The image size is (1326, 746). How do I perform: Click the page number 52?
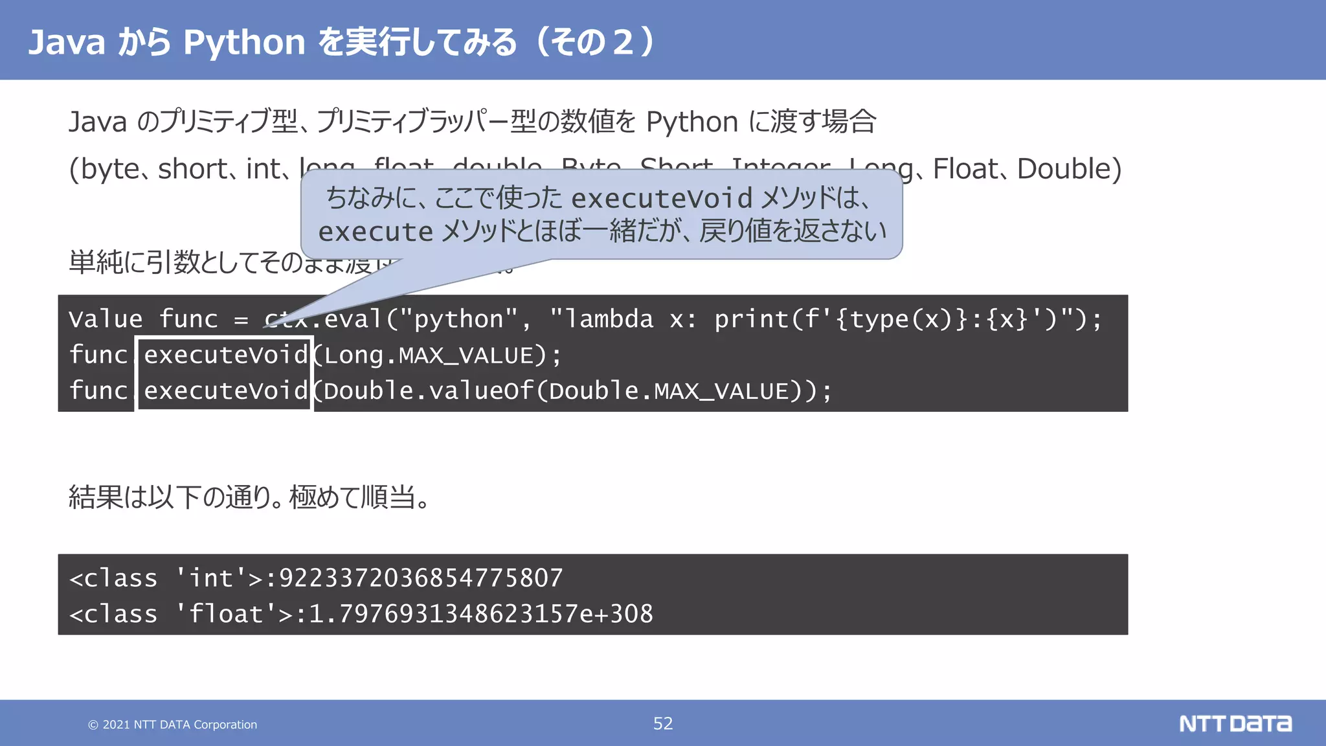(663, 723)
